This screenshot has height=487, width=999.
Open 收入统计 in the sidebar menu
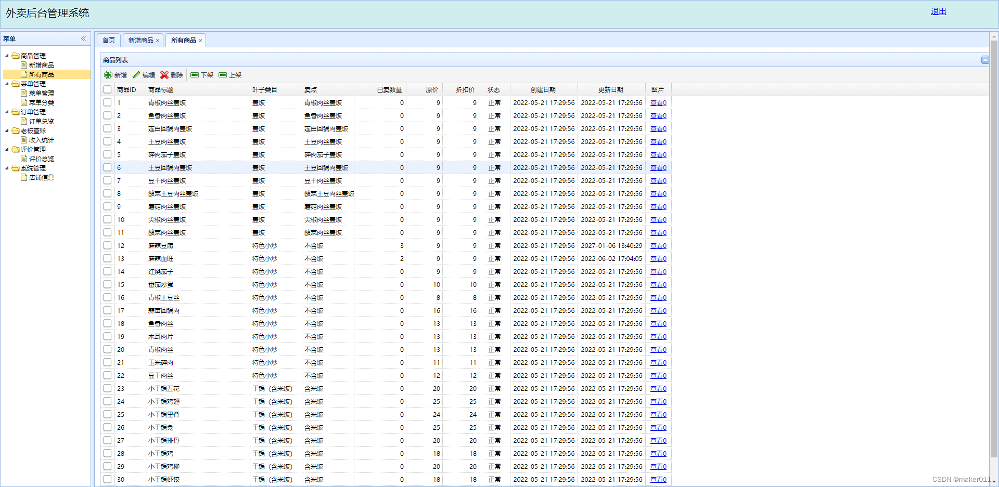[x=42, y=140]
